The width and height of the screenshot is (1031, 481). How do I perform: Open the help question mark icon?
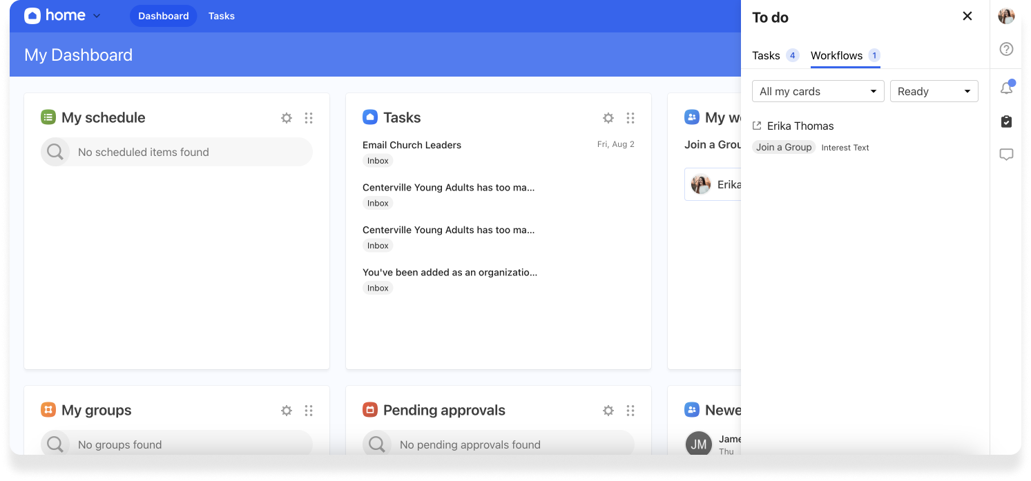click(1006, 49)
